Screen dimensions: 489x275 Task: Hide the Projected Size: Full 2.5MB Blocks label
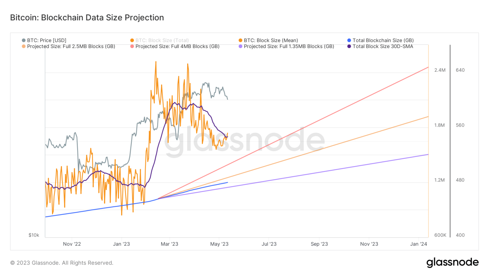tap(71, 46)
